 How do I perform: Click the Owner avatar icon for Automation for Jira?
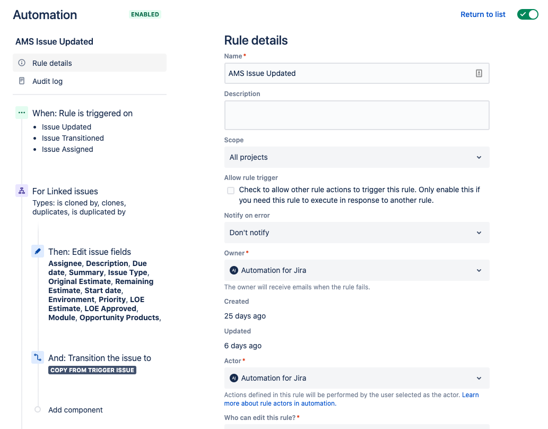click(234, 270)
